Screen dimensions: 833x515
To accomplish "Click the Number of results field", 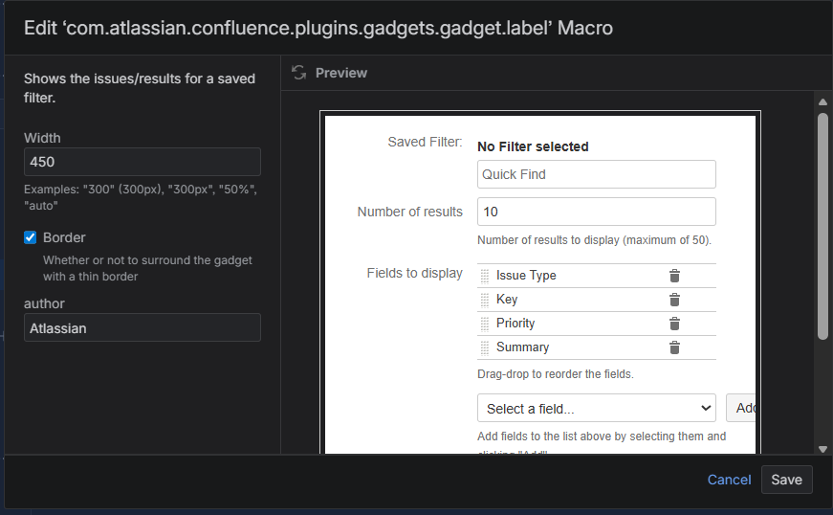I will coord(597,212).
